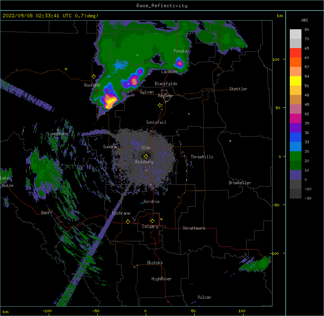Click the ThreeHills label
This screenshot has height=316, width=324.
(x=202, y=157)
